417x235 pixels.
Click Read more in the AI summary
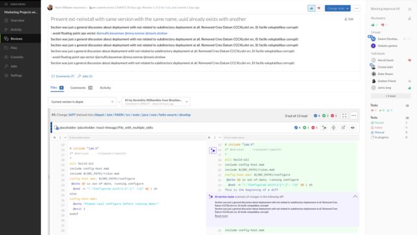click(222, 216)
